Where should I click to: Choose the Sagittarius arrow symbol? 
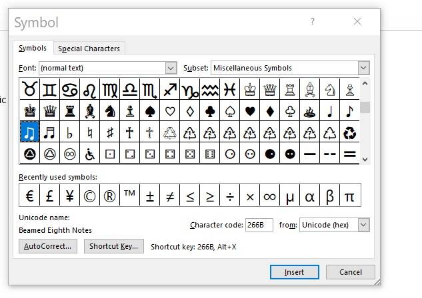pos(170,90)
